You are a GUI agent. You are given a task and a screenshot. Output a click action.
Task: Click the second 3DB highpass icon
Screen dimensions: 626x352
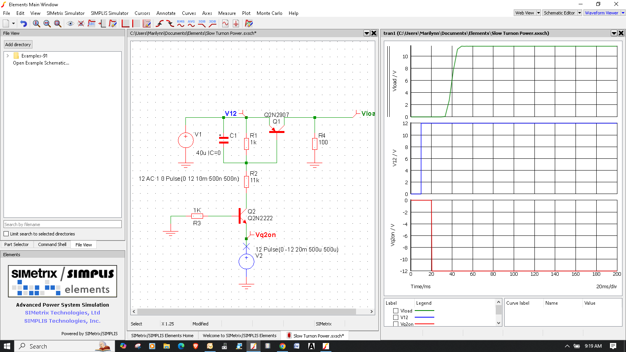coord(212,23)
